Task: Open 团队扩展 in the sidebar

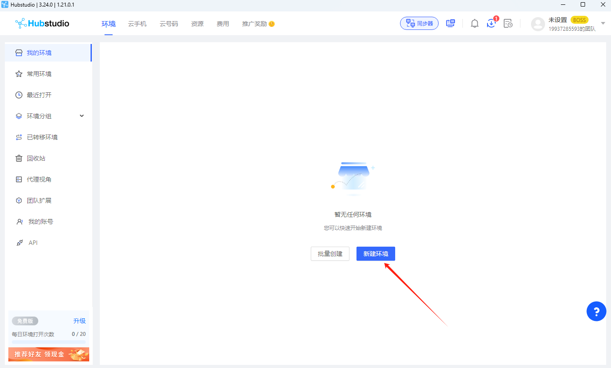Action: tap(48, 200)
